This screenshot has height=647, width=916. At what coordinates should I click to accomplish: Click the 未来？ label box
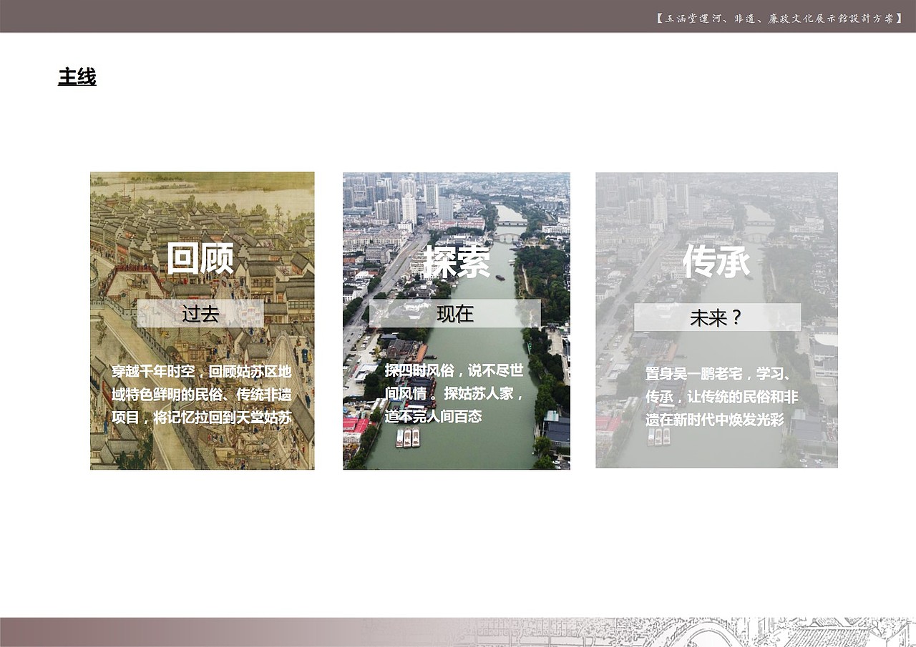(x=717, y=317)
